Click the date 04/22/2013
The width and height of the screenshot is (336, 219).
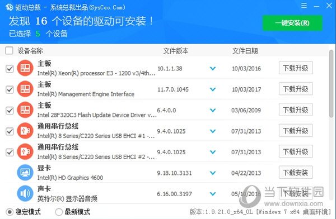pos(246,173)
